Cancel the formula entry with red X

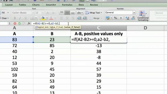pyautogui.click(x=15, y=23)
